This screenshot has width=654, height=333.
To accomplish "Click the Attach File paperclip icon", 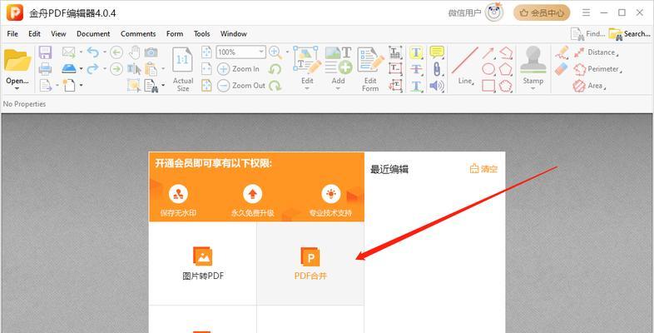I will click(437, 69).
